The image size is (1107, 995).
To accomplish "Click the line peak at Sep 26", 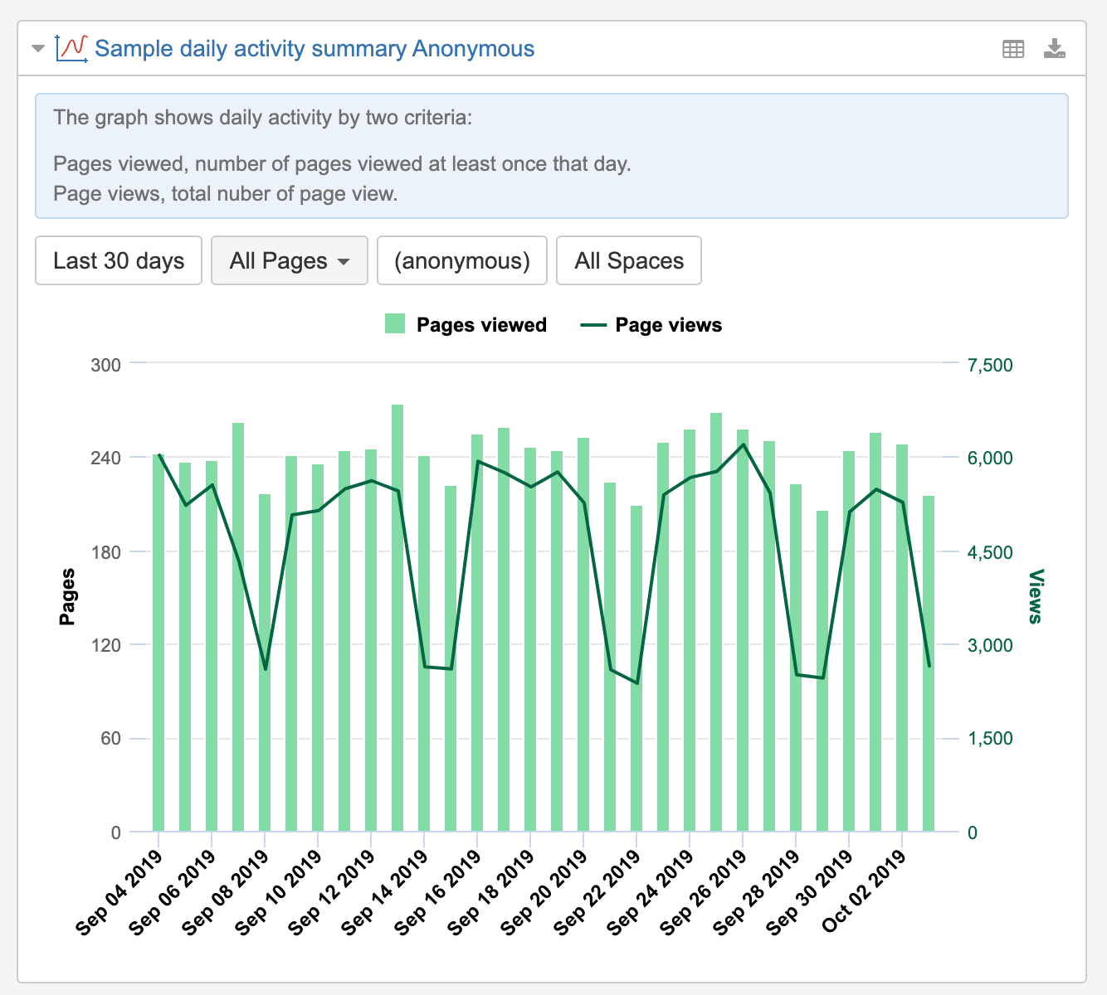I will [743, 444].
